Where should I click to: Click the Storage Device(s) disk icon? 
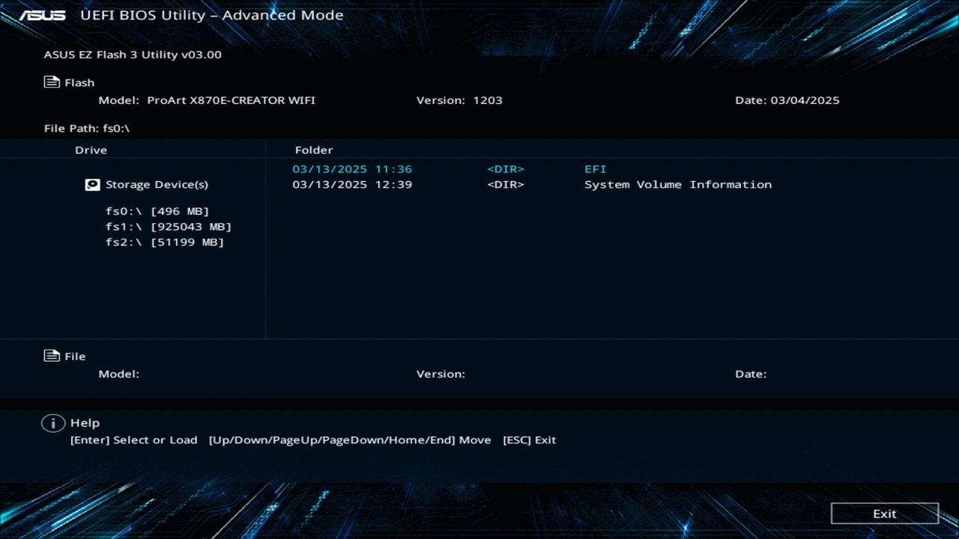[92, 184]
